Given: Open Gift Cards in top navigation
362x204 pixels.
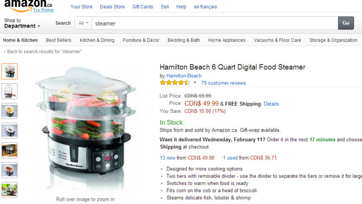Looking at the screenshot, I should [x=142, y=7].
